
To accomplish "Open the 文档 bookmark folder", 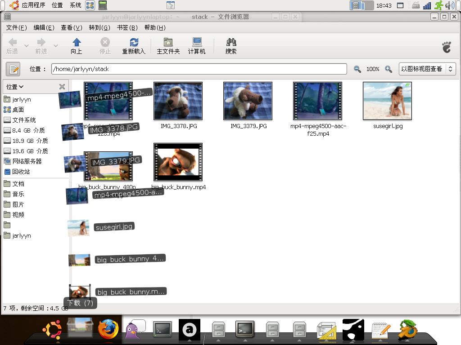I will [x=14, y=184].
